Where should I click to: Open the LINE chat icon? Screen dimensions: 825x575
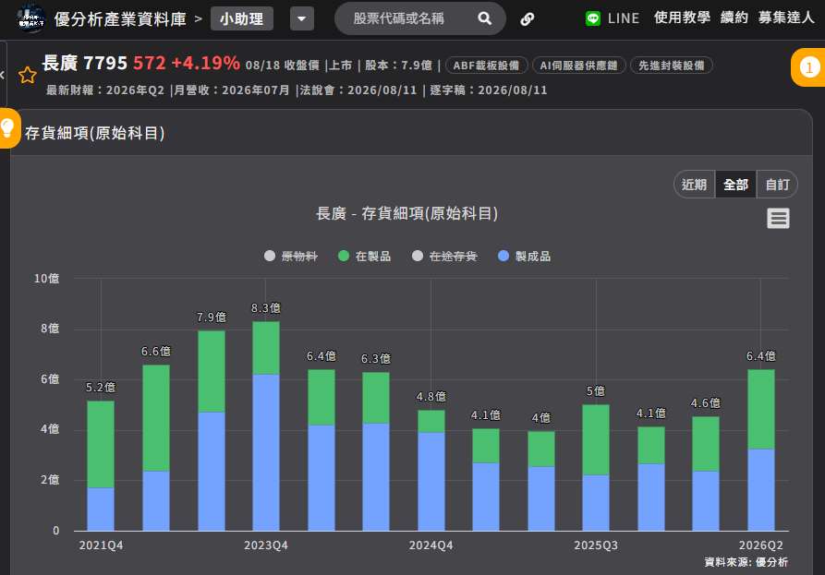593,19
